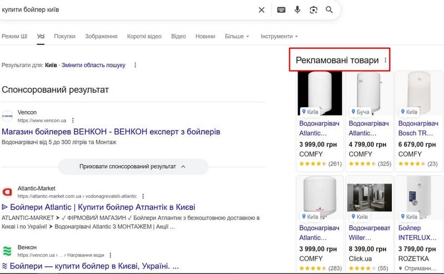Open the 'Покупки' tab
Image resolution: width=444 pixels, height=274 pixels.
pos(64,36)
